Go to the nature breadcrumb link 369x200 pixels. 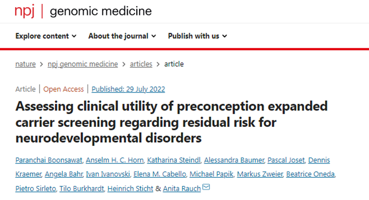point(26,64)
